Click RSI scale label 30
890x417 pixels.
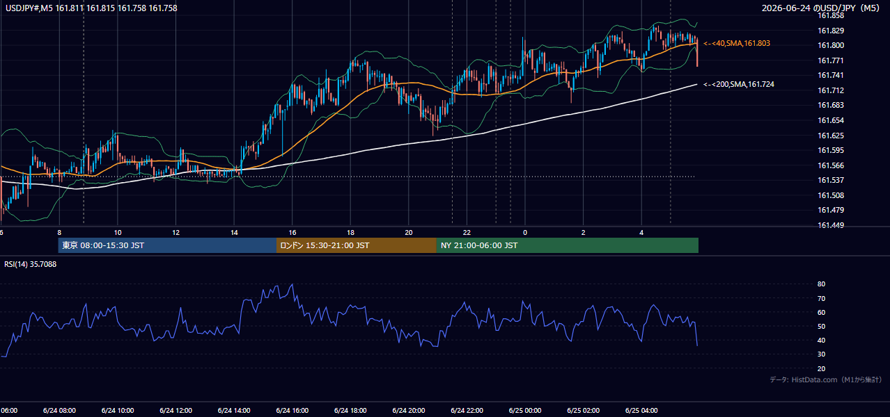tap(821, 354)
